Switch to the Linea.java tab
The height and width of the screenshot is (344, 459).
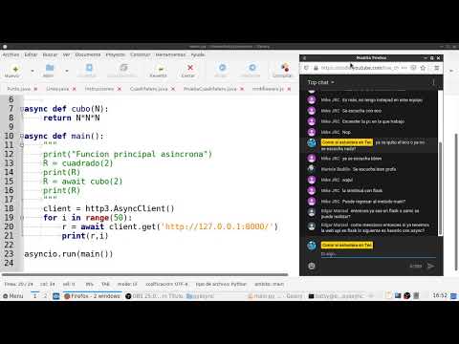(57, 89)
